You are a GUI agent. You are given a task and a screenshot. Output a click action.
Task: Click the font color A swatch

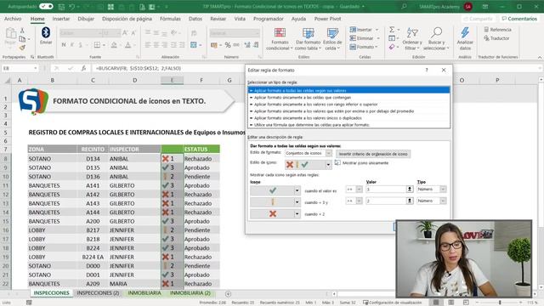[x=128, y=45]
